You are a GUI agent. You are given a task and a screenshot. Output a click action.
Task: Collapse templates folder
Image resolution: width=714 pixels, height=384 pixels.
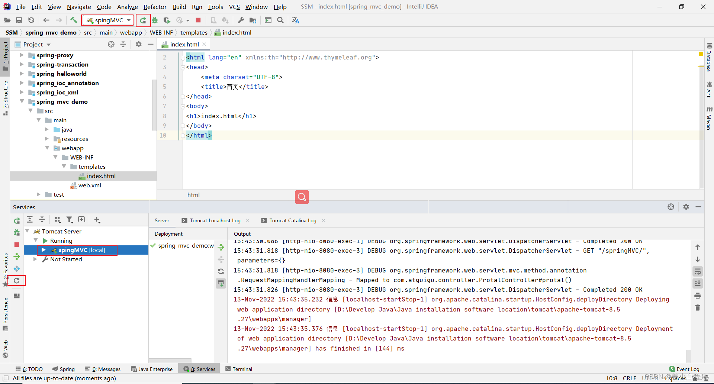(64, 167)
